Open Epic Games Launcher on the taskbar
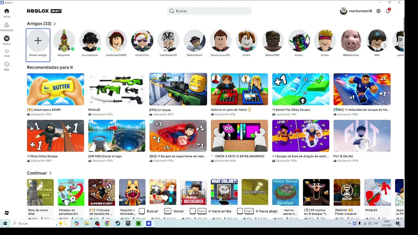The height and width of the screenshot is (235, 418). tap(128, 224)
